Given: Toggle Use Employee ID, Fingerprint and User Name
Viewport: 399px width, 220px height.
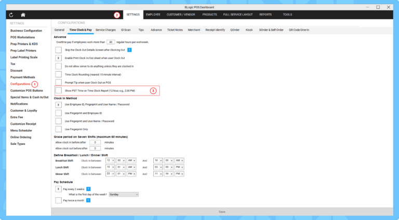Looking at the screenshot, I should pyautogui.click(x=59, y=105).
